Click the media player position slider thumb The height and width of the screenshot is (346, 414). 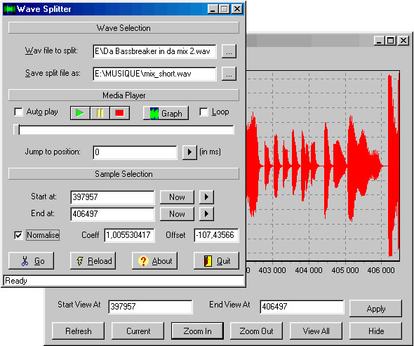[x=16, y=130]
